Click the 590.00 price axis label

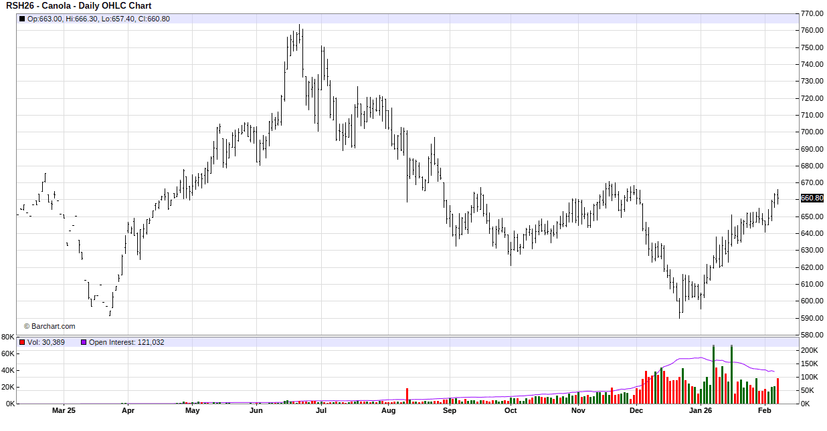pyautogui.click(x=812, y=318)
